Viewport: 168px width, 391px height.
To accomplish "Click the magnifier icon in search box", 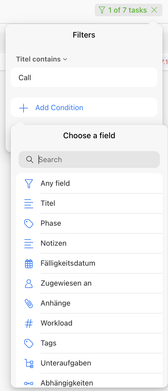I will [30, 160].
